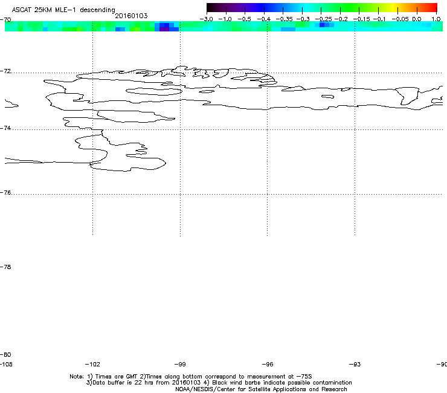Click the latitude label -78
Screen dimensions: 447x393
(x=5, y=267)
